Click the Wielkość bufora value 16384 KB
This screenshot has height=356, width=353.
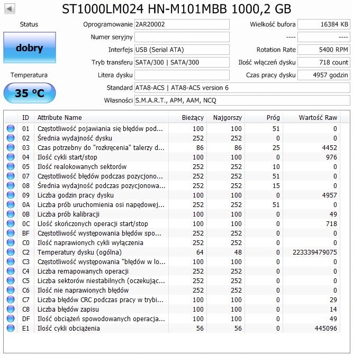(324, 24)
